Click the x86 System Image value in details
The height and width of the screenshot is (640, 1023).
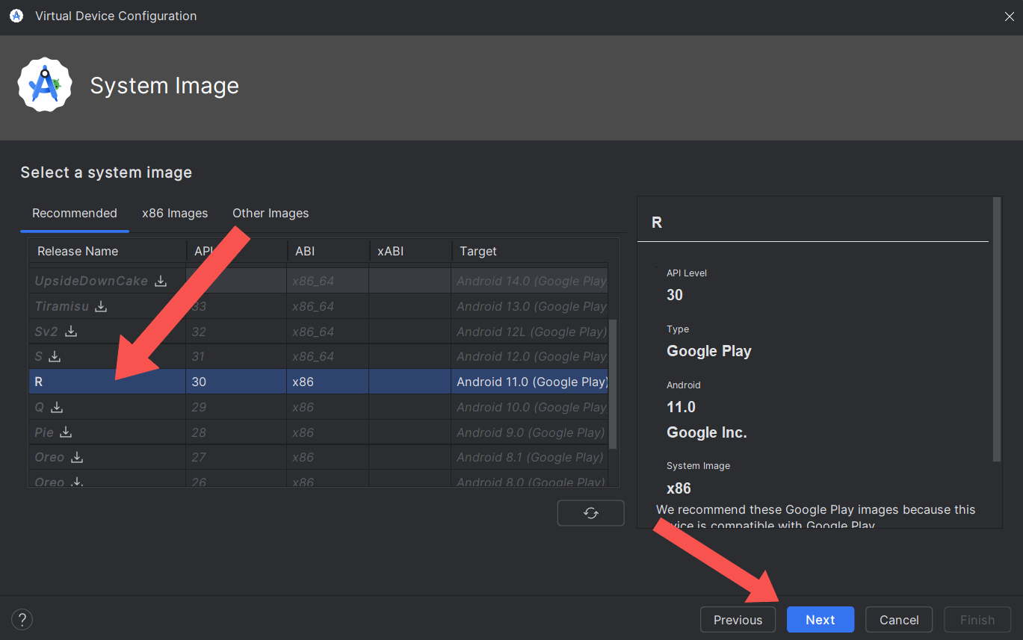[x=679, y=488]
